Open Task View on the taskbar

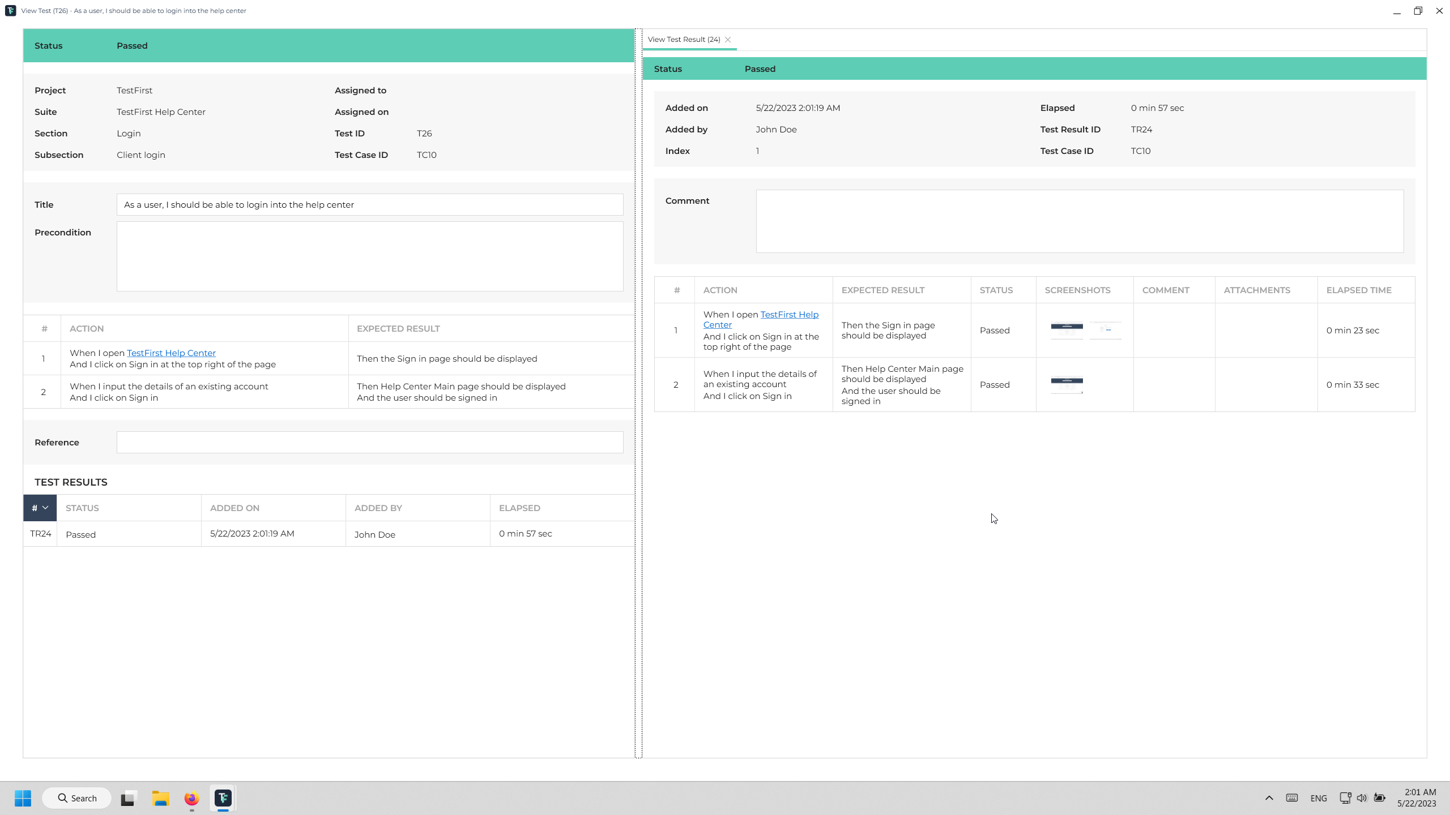point(129,798)
